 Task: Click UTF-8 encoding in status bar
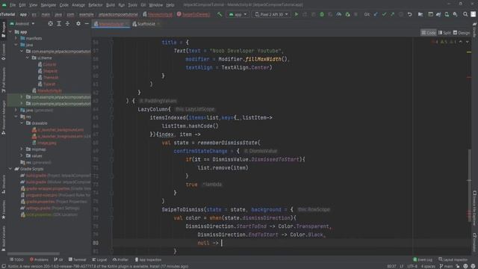tap(412, 266)
